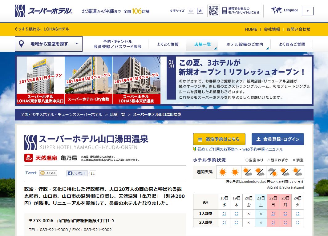Open the Language dropdown
The width and height of the screenshot is (328, 236).
point(307,11)
